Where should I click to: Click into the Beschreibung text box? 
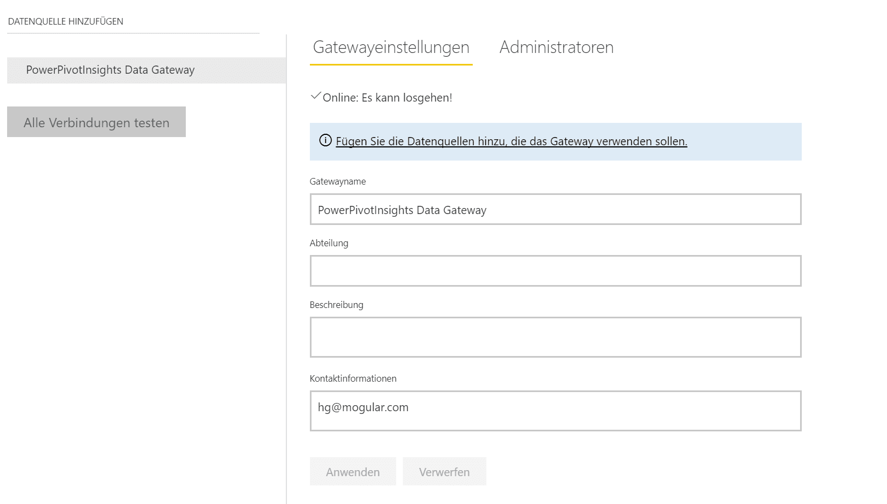pos(555,337)
